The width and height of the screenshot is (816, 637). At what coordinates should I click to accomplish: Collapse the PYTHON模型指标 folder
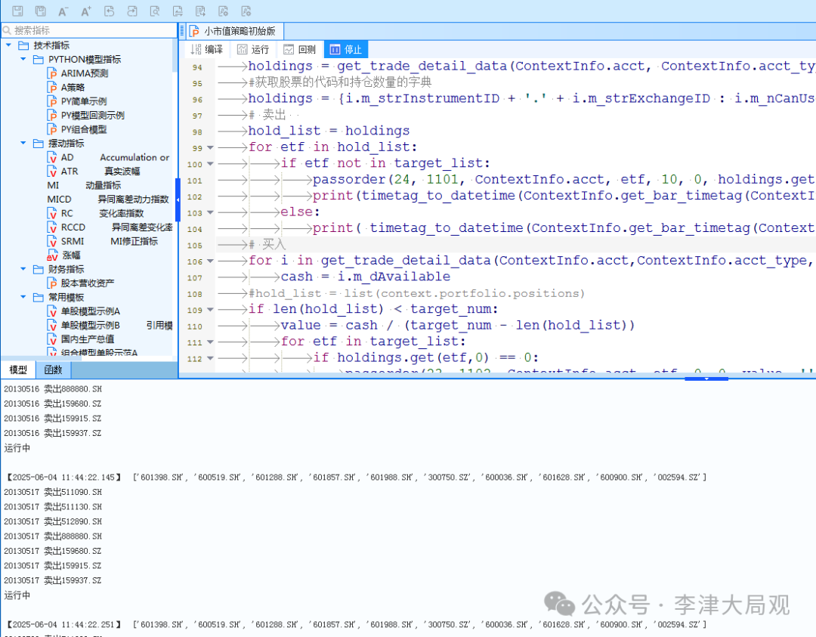click(x=22, y=59)
